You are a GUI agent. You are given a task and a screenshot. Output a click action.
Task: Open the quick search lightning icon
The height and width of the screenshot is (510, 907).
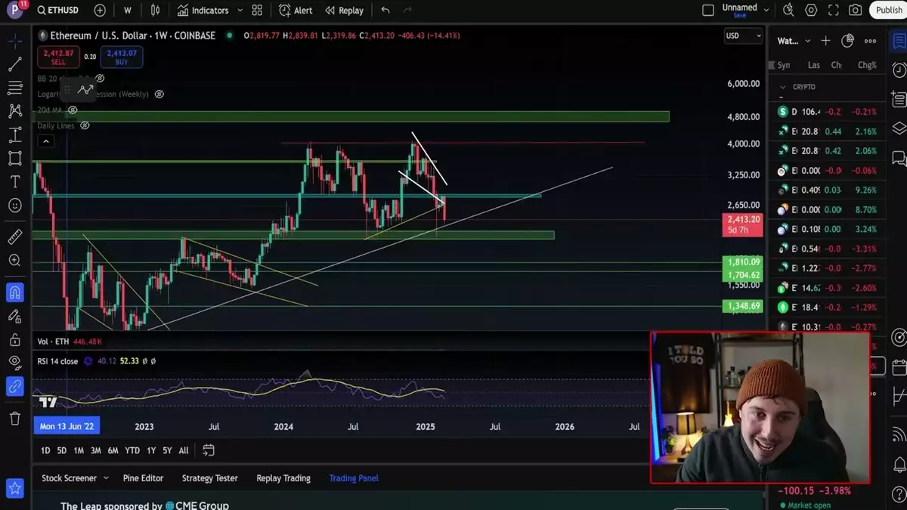point(788,11)
